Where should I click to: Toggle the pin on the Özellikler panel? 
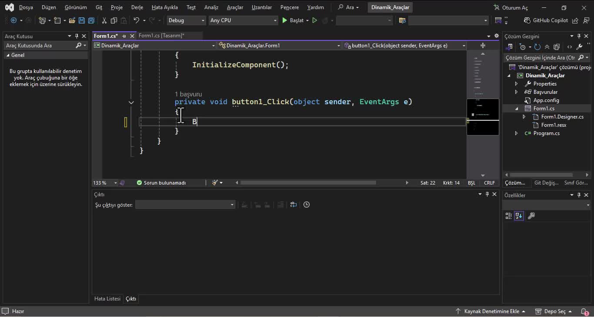tap(579, 195)
